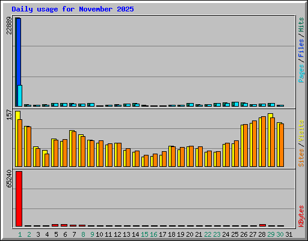Click the KBytes axis value 65240
Screen dimensions: 308x241
coord(9,179)
